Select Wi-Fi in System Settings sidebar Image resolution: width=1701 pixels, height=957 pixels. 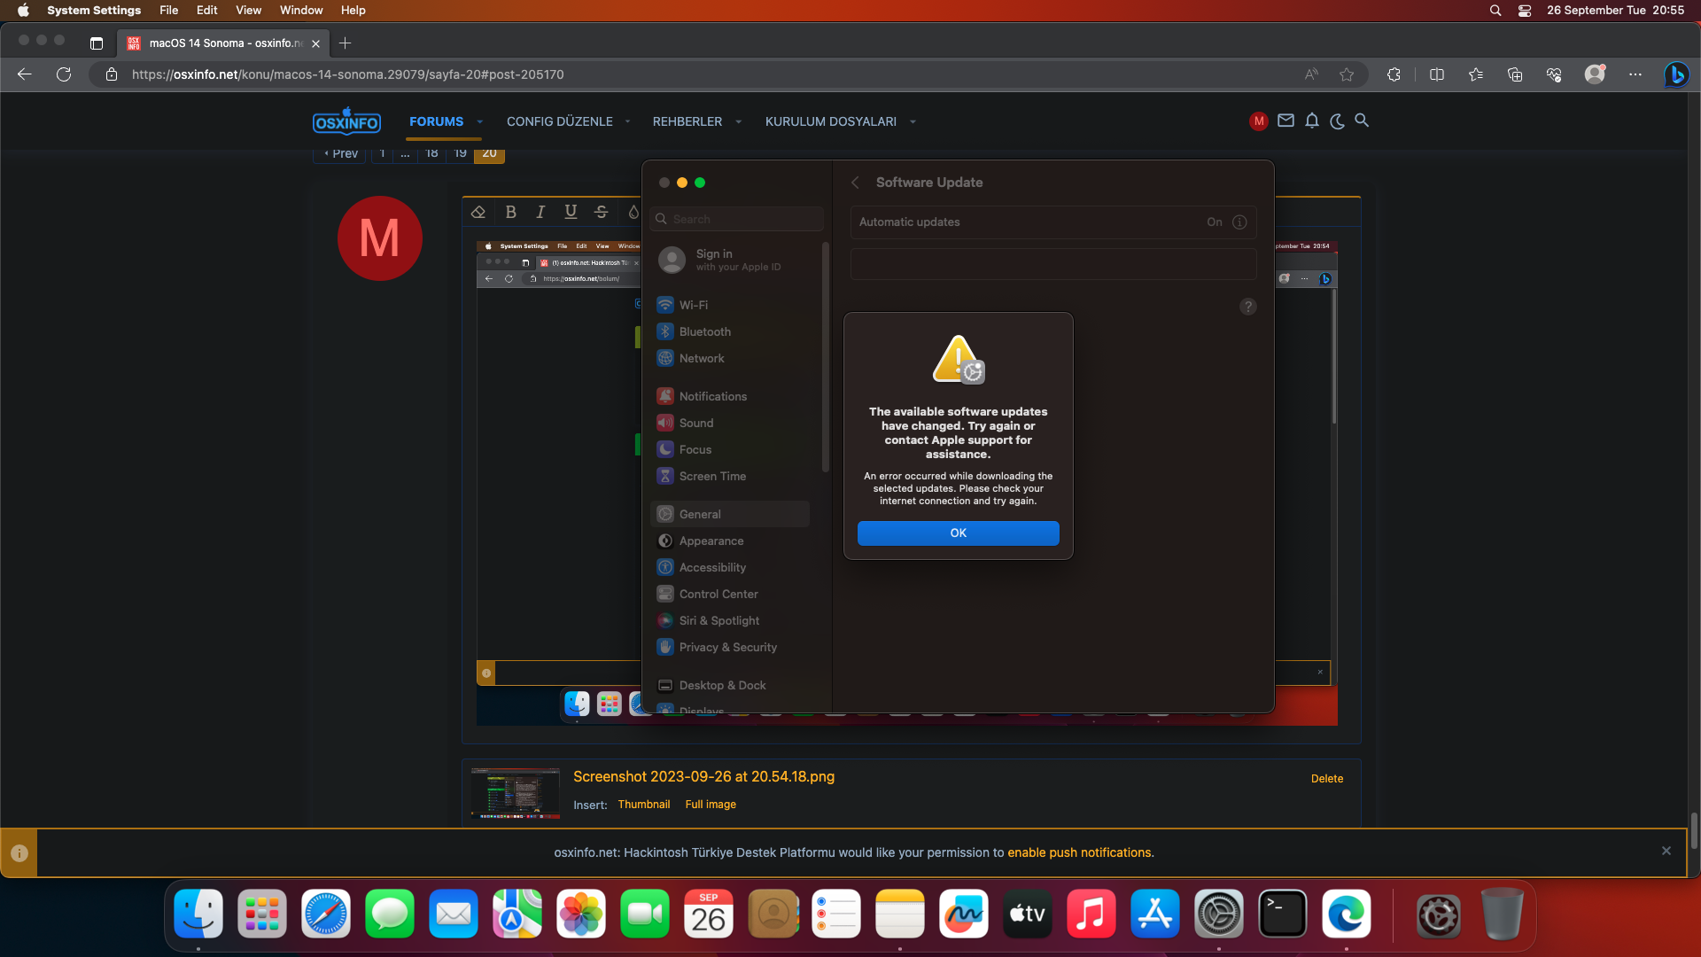694,305
